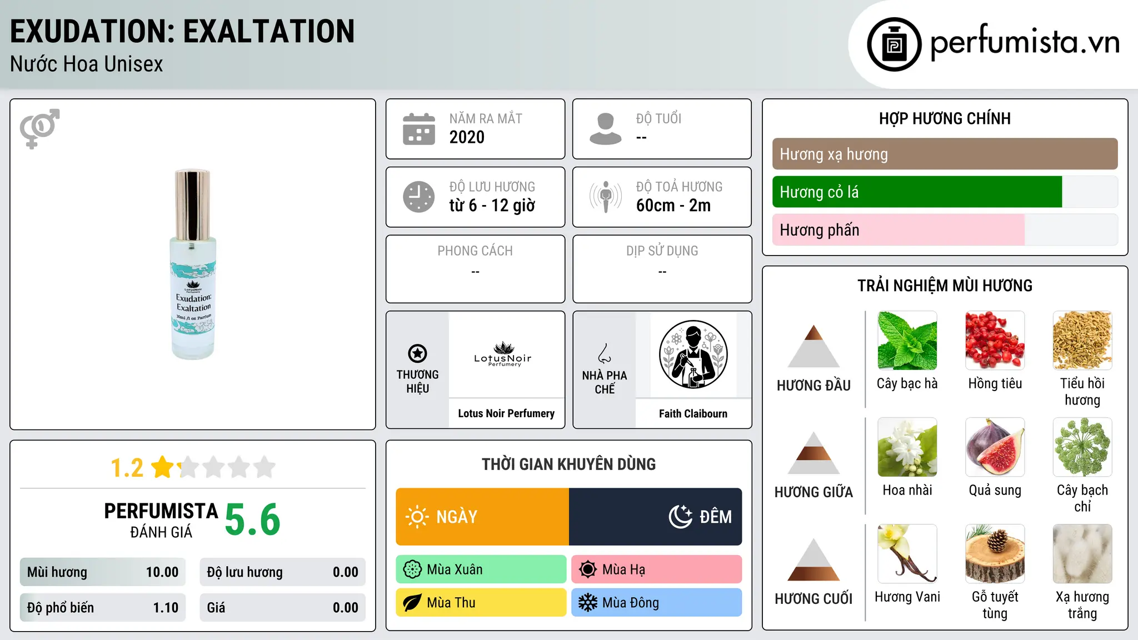Image resolution: width=1138 pixels, height=640 pixels.
Task: Click the Độ lưu hương 0.00 score row
Action: click(x=282, y=572)
